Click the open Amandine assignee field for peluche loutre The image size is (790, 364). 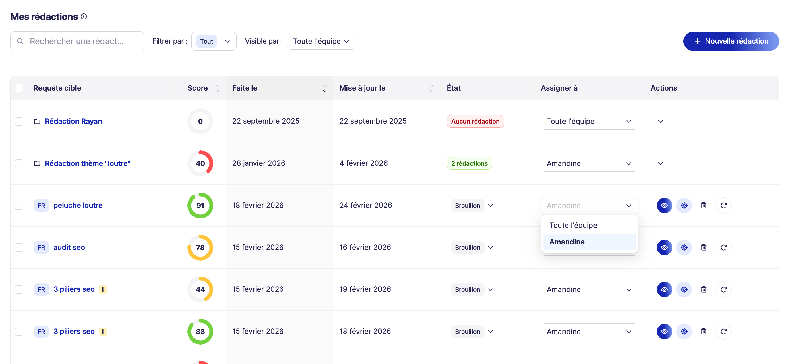pos(589,206)
